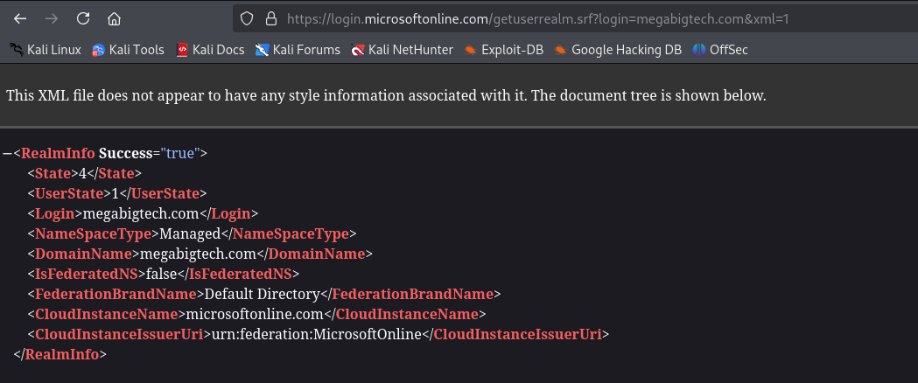Open the Kali Linux bookmark
The height and width of the screenshot is (383, 918).
pos(46,51)
